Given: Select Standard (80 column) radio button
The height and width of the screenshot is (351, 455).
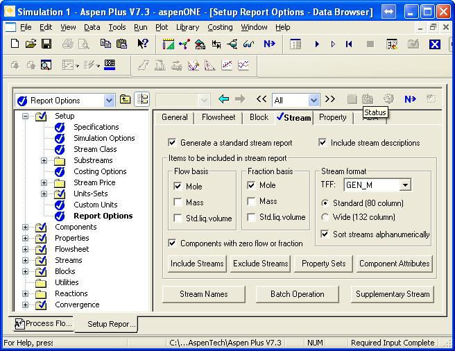Looking at the screenshot, I should pyautogui.click(x=325, y=203).
